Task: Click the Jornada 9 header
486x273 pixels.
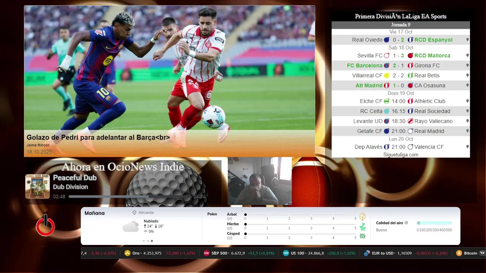Action: (x=401, y=25)
